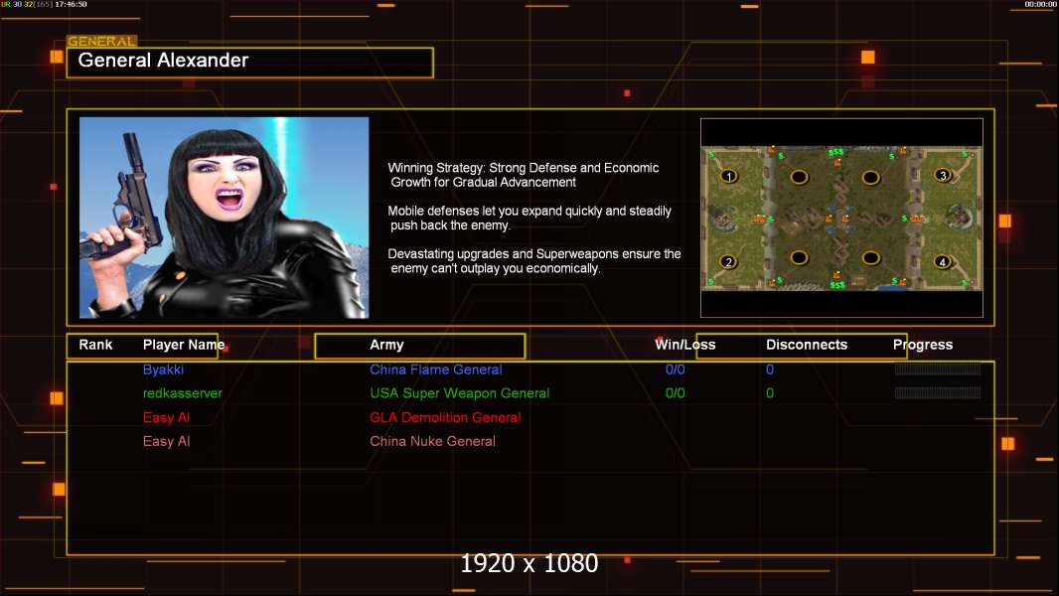1059x596 pixels.
Task: Click the General Alexander portrait image
Action: pyautogui.click(x=225, y=218)
